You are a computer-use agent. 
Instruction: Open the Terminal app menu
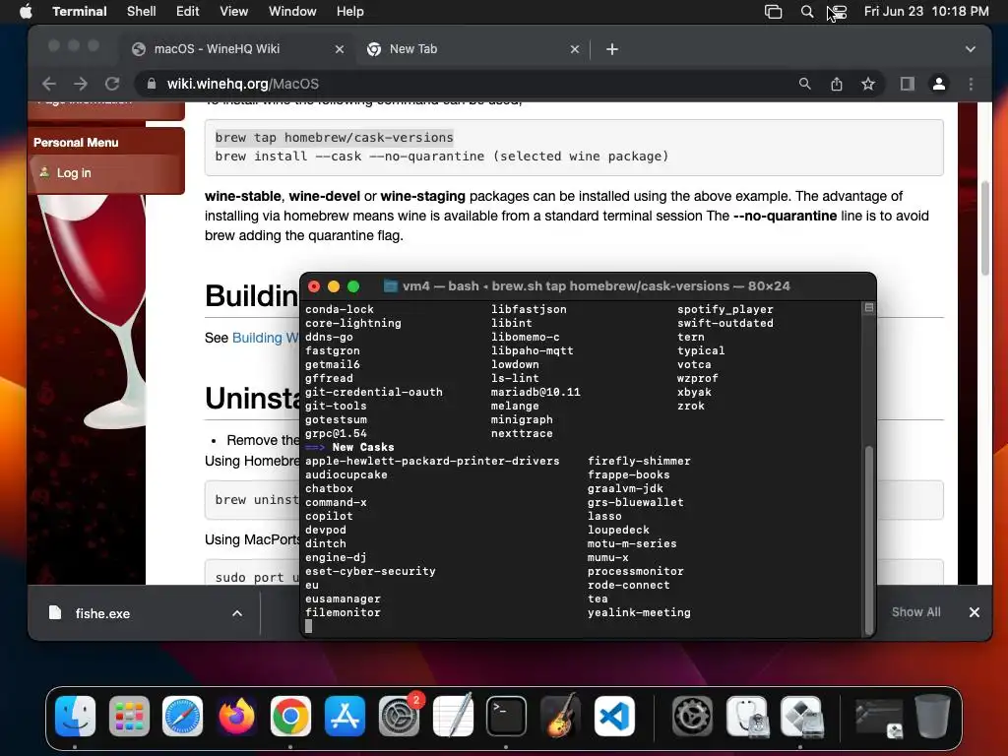click(x=80, y=12)
